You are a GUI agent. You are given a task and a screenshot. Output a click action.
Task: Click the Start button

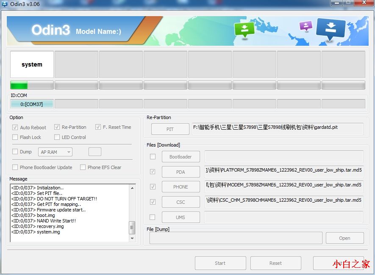[220, 263]
